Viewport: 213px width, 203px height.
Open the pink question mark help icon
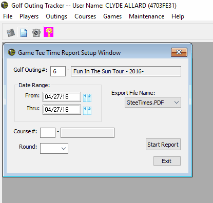(48, 32)
